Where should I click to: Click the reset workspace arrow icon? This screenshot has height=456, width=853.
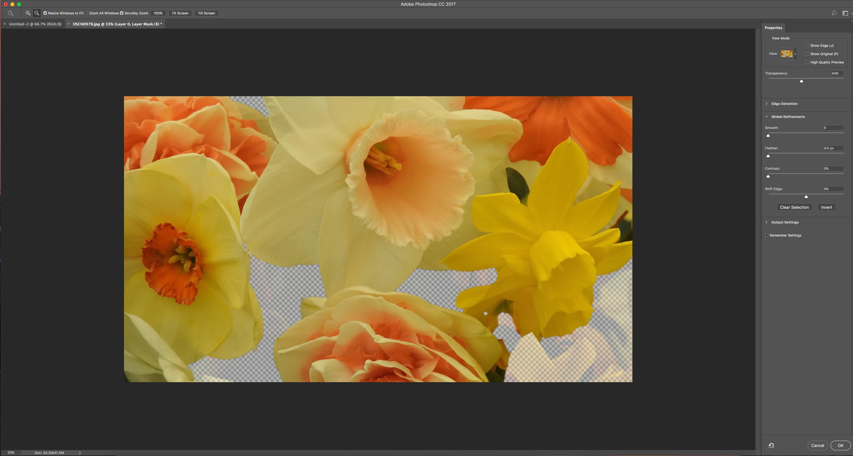pyautogui.click(x=771, y=445)
